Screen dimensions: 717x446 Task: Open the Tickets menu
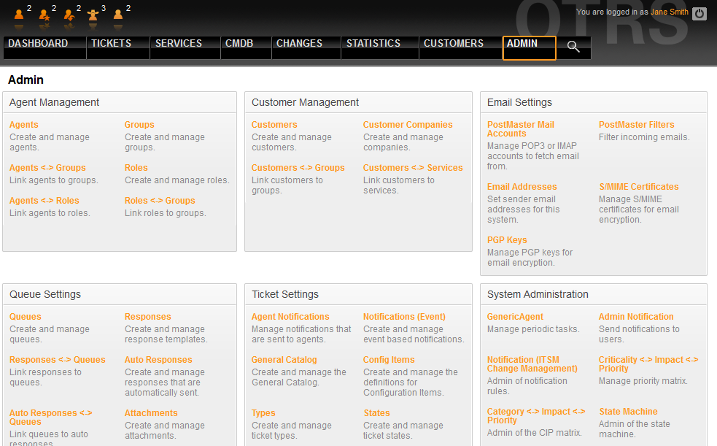(x=111, y=44)
